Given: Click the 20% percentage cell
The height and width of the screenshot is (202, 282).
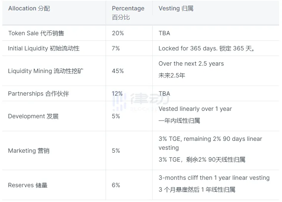Looking at the screenshot, I should click(x=118, y=33).
